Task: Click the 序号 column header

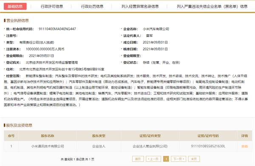Action: (11, 136)
